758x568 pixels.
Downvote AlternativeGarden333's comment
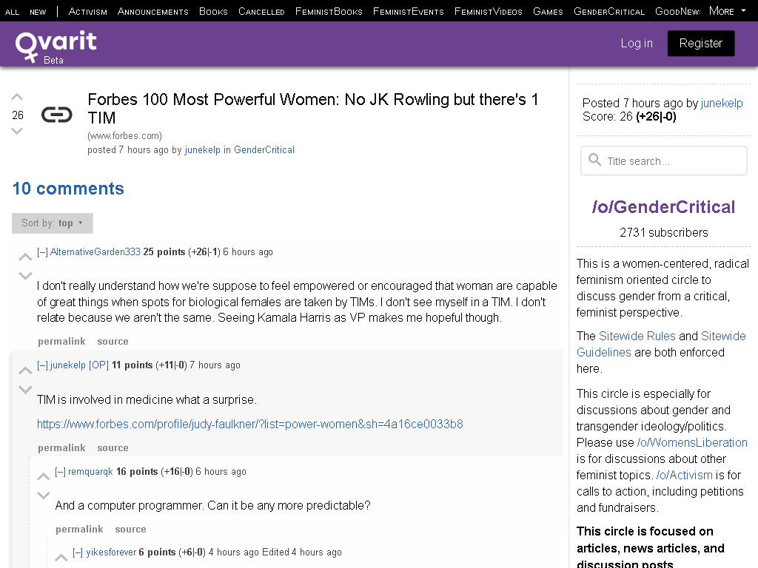[x=25, y=276]
